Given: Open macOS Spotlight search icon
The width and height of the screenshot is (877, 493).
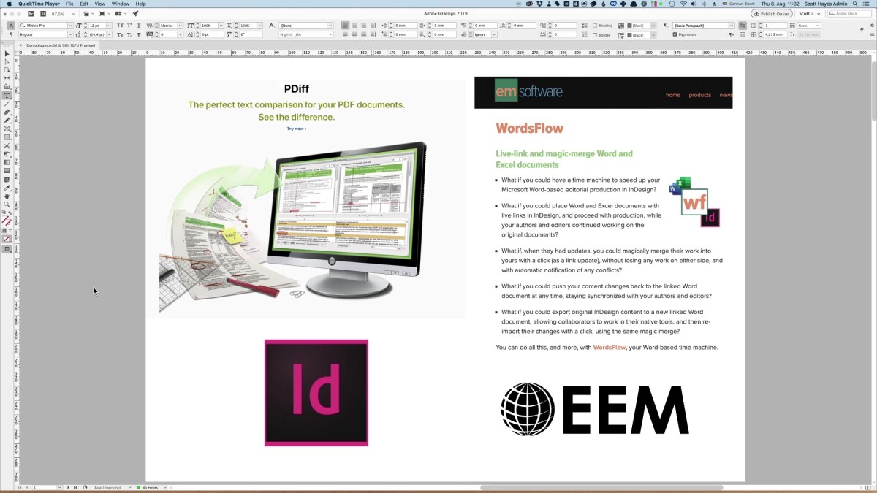Looking at the screenshot, I should [854, 4].
